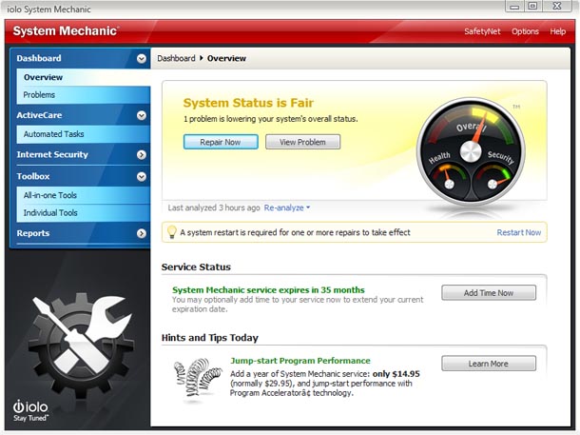This screenshot has height=435, width=580.
Task: Expand the Internet Security section arrow
Action: (x=142, y=155)
